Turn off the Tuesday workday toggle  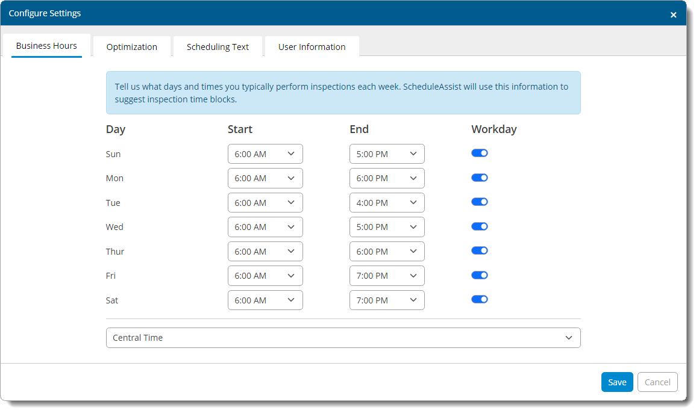(479, 202)
